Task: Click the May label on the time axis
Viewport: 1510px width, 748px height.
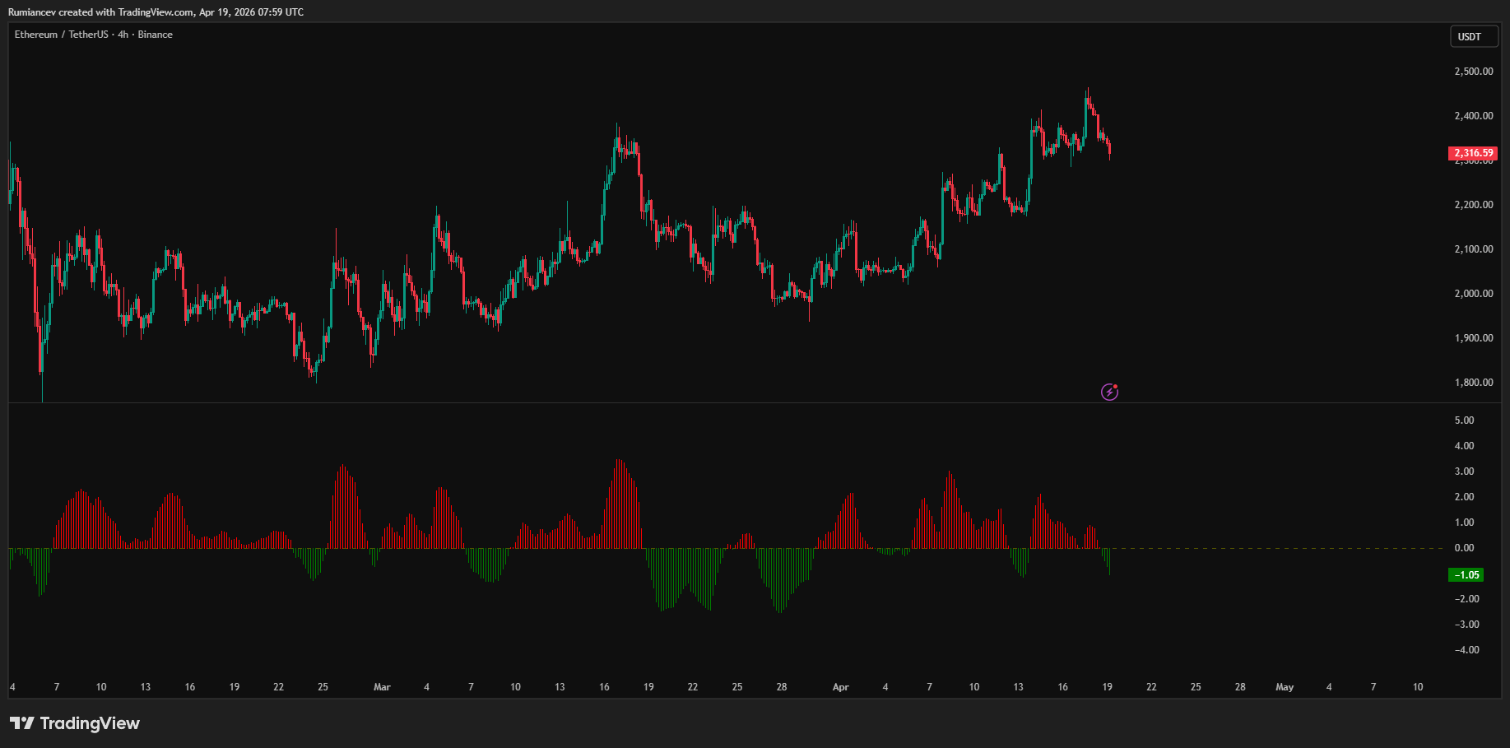Action: click(x=1285, y=687)
